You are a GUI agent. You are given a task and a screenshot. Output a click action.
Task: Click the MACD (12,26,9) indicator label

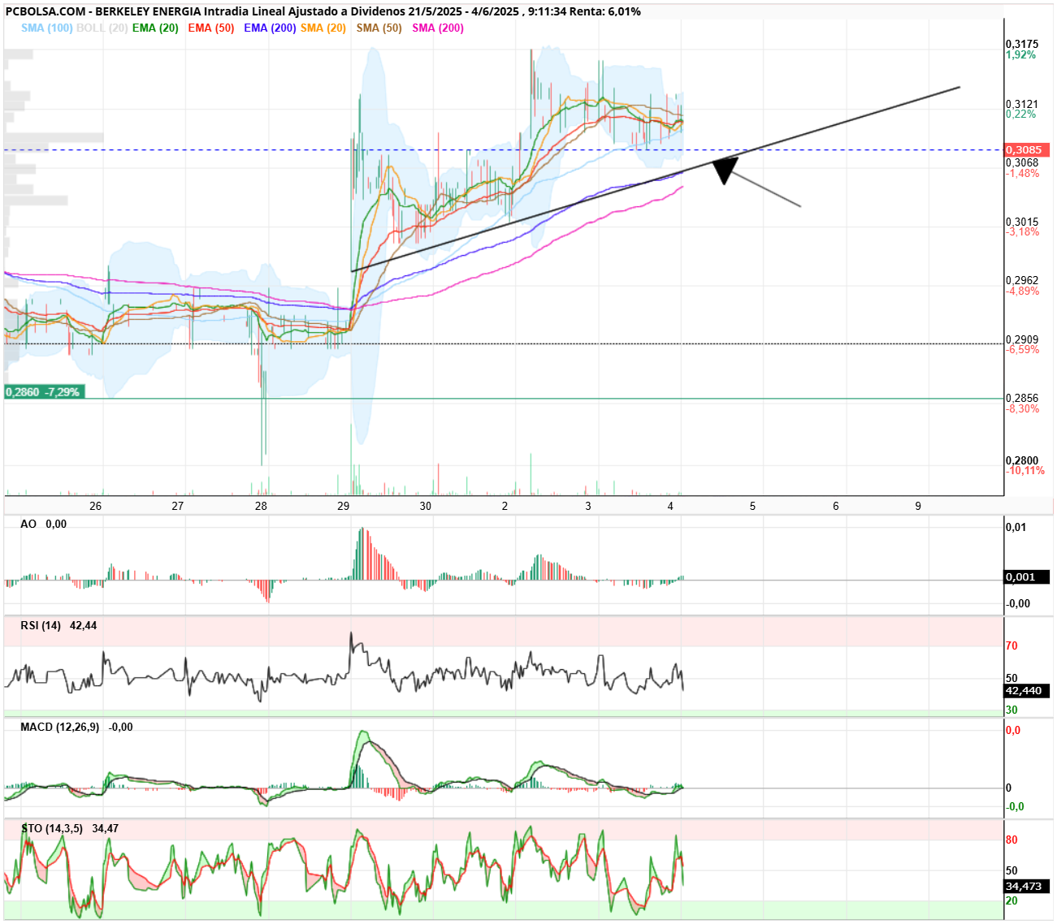76,728
